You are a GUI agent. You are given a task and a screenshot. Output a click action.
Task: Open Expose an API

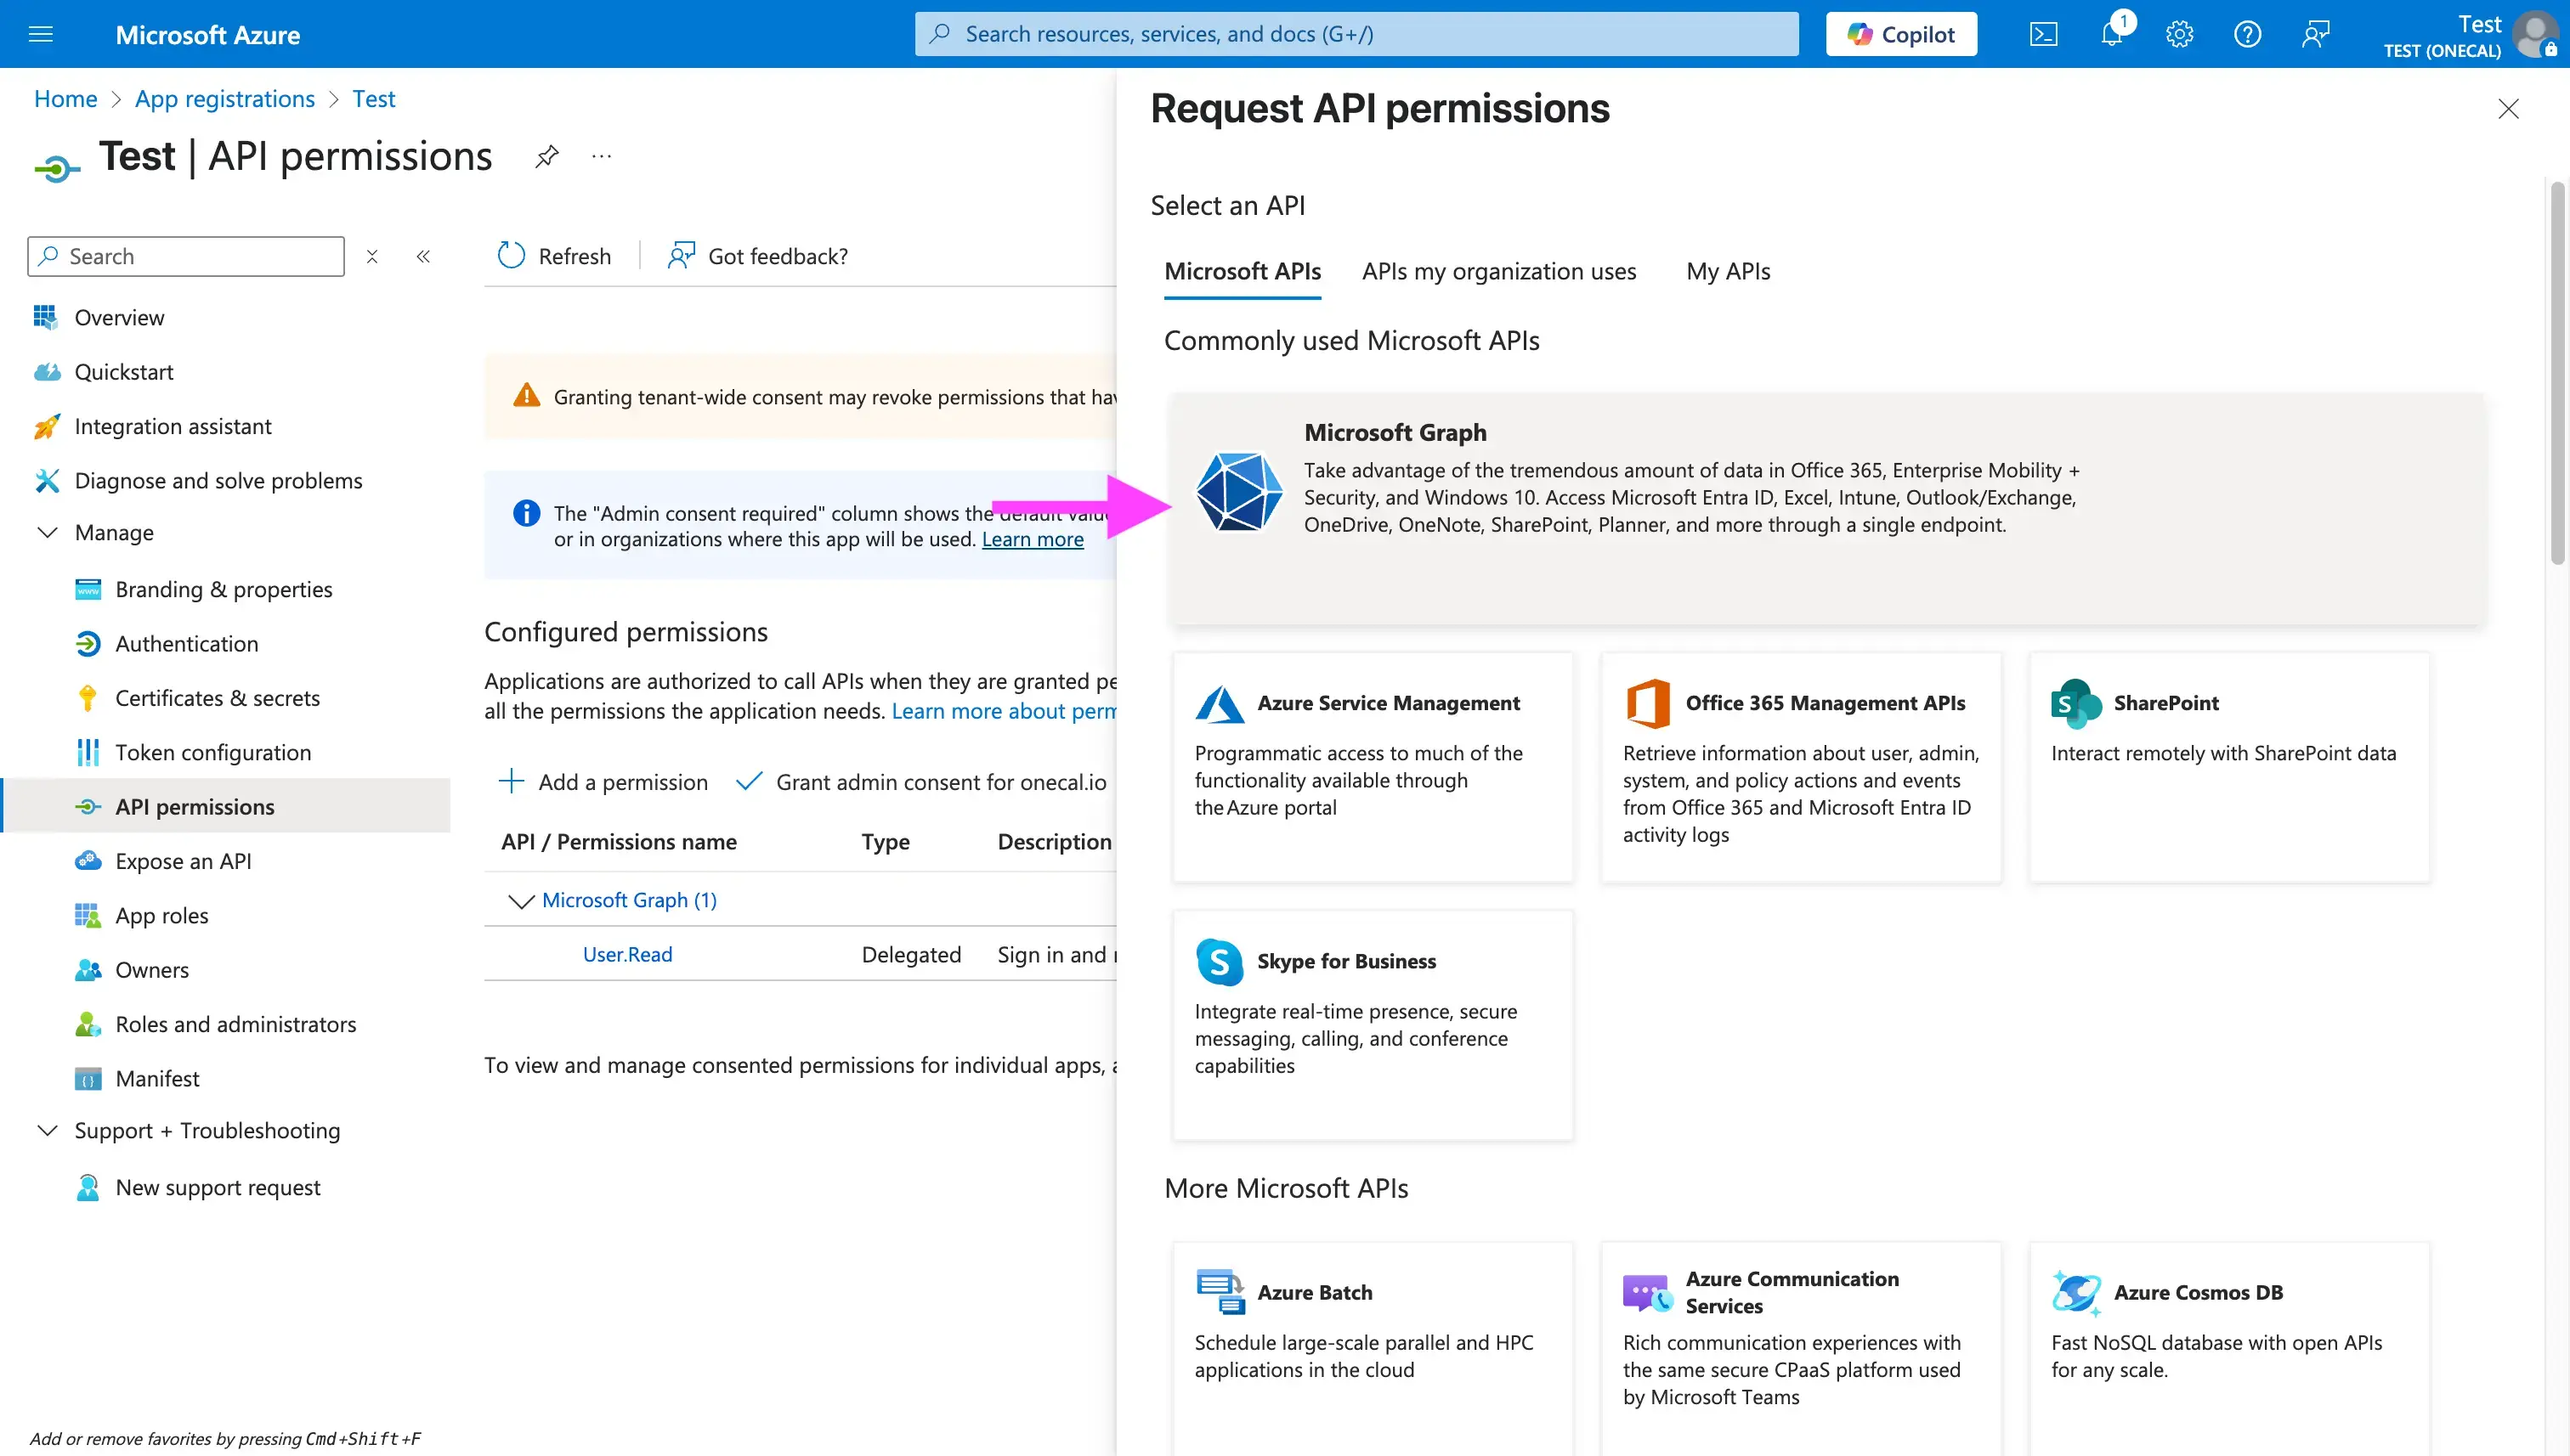183,861
